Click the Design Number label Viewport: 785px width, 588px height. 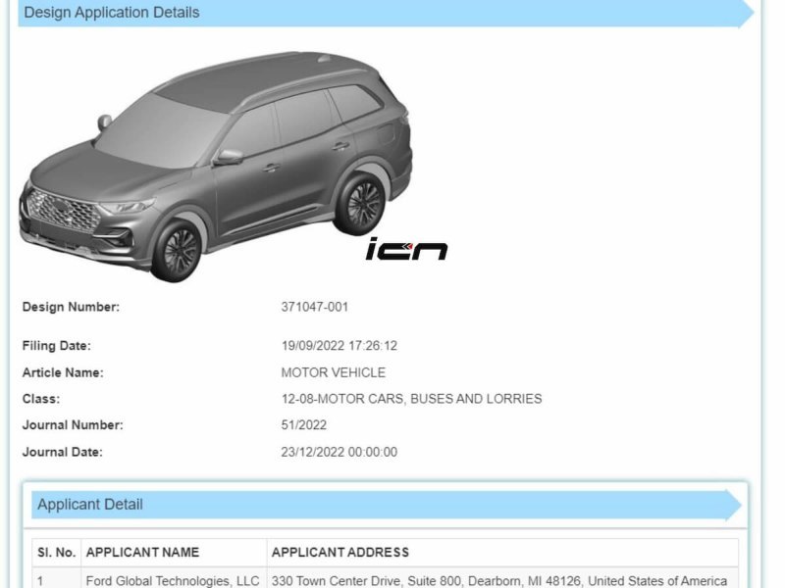pyautogui.click(x=71, y=307)
